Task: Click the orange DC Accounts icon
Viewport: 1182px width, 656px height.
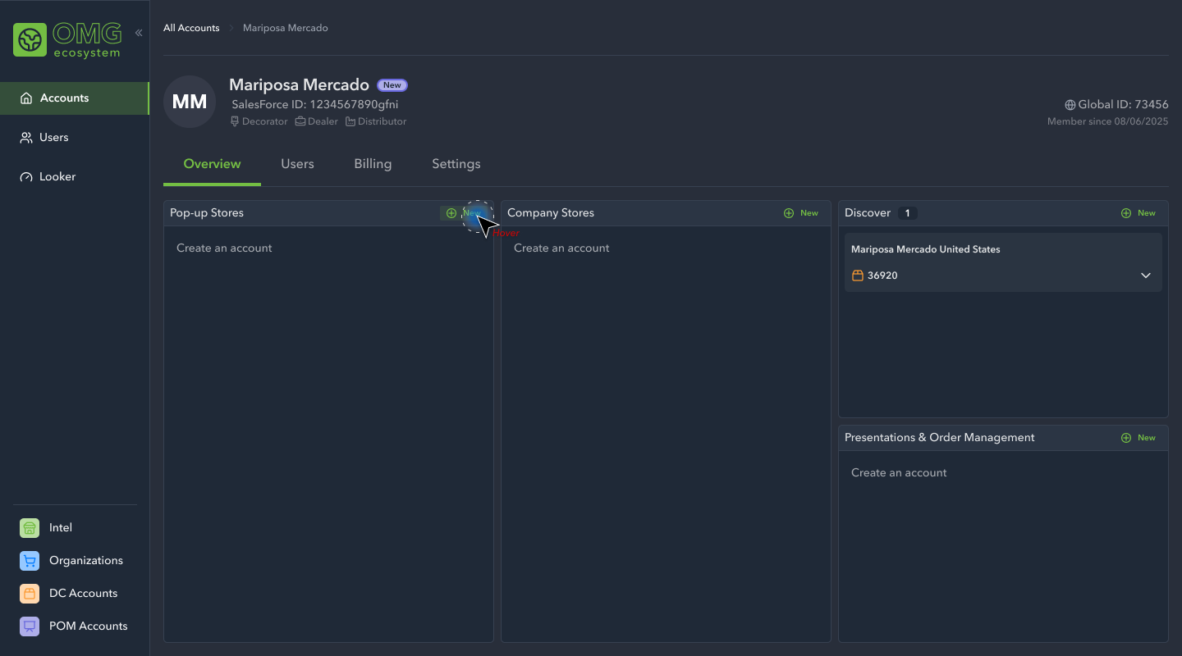Action: [x=30, y=594]
